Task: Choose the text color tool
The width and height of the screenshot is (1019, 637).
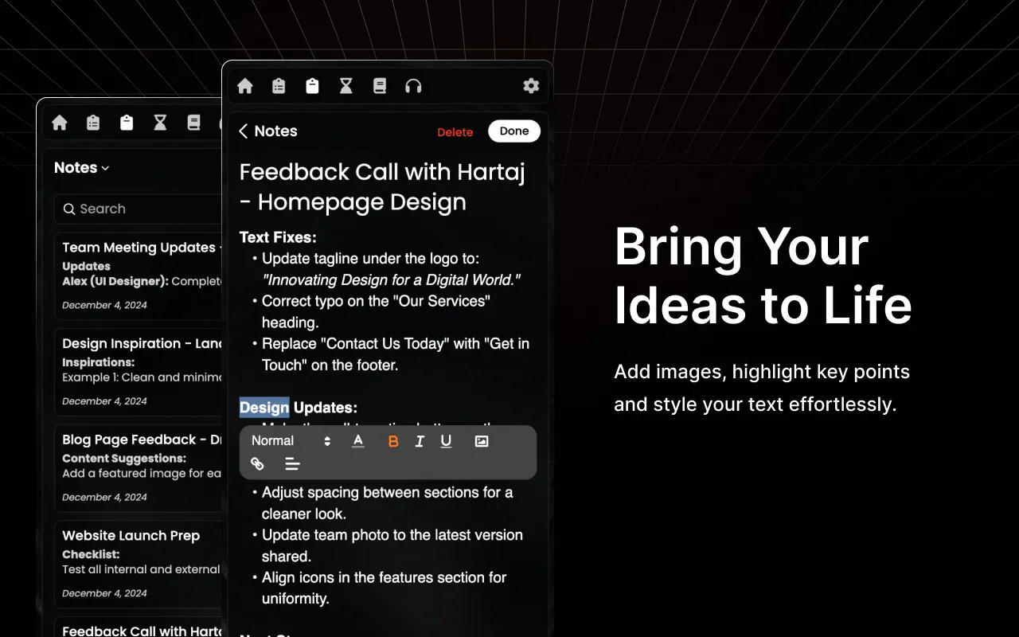Action: pyautogui.click(x=358, y=441)
